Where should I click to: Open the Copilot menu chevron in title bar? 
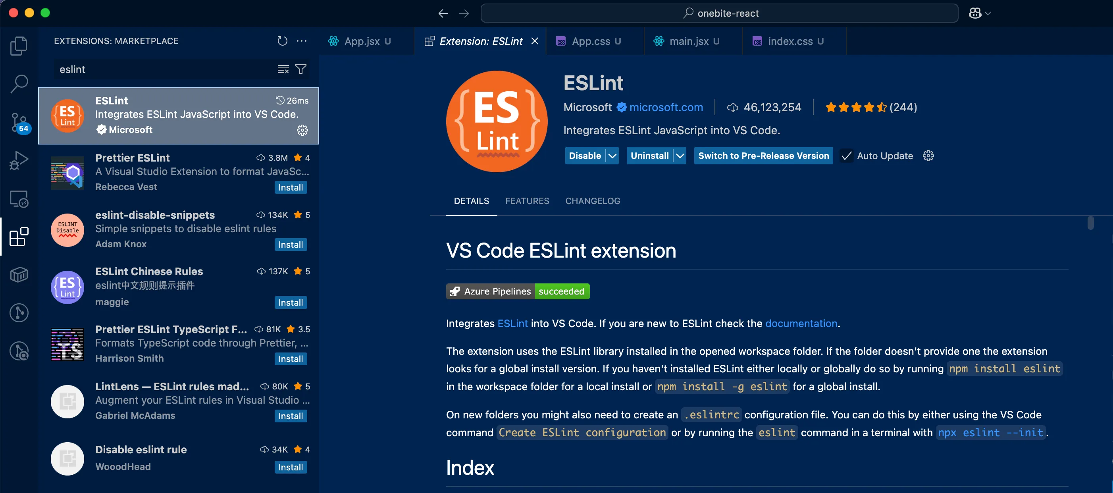[x=988, y=13]
